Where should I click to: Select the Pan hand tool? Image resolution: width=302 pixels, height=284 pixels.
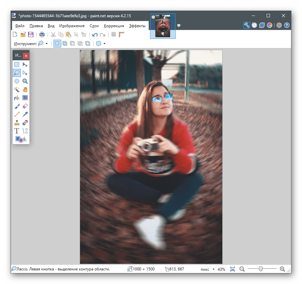point(25,89)
